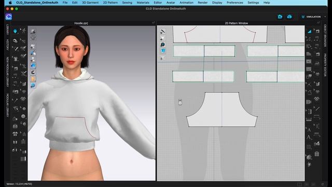Click the diagonal line tool in right toolbar
Viewport: 332px width, 187px height.
317,109
